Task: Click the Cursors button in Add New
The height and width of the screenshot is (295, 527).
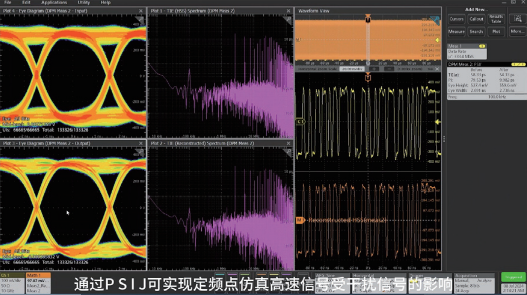Action: click(456, 19)
